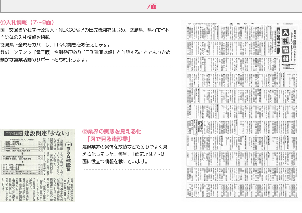
Task: Click the line 面に役立つ情報を載せています。
Action: [x=115, y=162]
